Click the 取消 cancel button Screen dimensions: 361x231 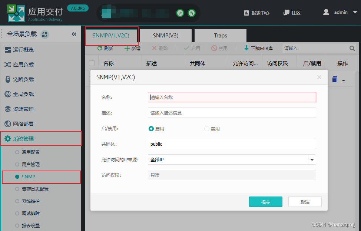pos(305,202)
